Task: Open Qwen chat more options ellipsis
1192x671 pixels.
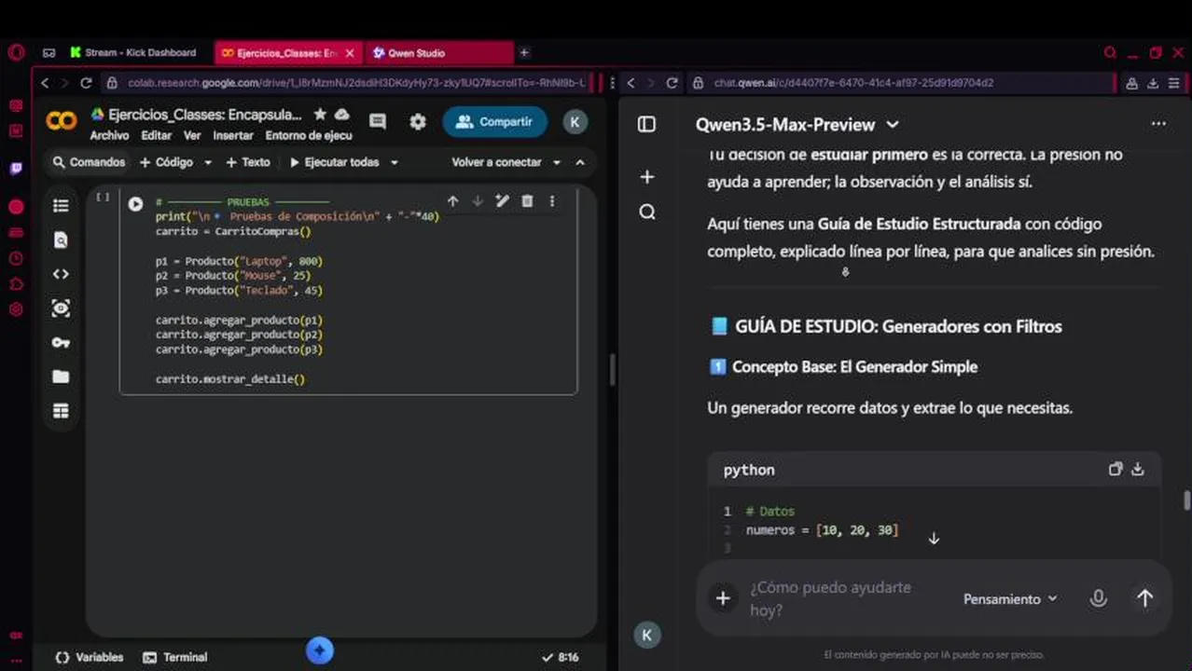Action: [x=1158, y=124]
